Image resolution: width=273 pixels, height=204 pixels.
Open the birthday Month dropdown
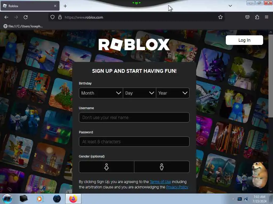(101, 93)
